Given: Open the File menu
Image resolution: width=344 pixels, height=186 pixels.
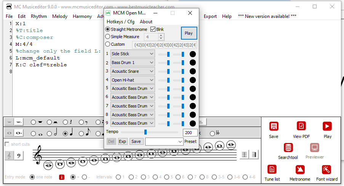Looking at the screenshot, I should coord(9,16).
